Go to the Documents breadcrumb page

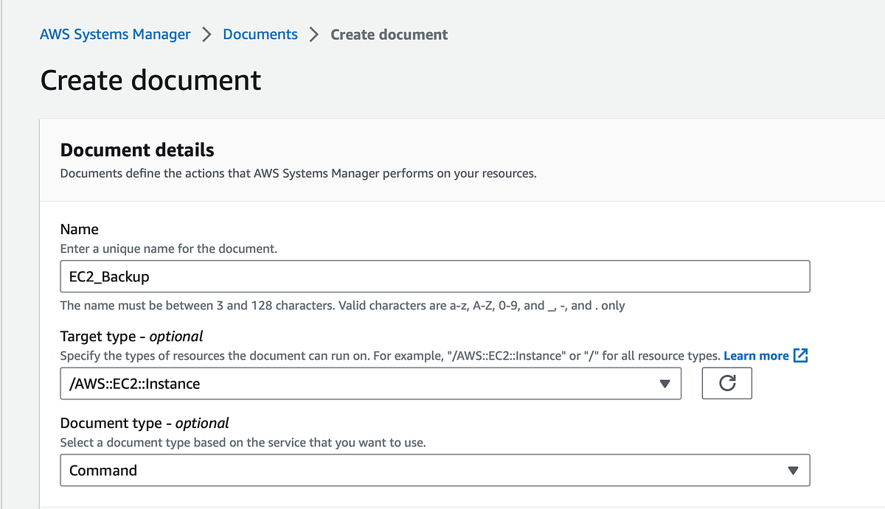coord(260,34)
